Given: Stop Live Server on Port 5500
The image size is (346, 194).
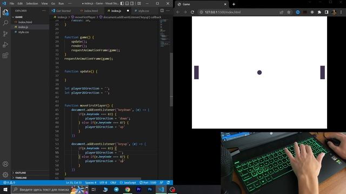Looking at the screenshot, I should point(148,183).
